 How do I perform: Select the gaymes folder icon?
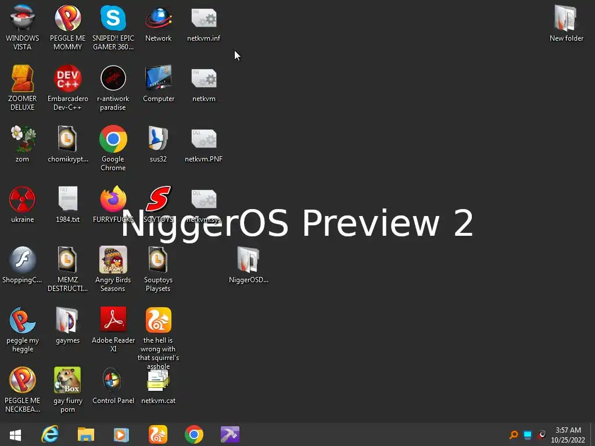[67, 325]
